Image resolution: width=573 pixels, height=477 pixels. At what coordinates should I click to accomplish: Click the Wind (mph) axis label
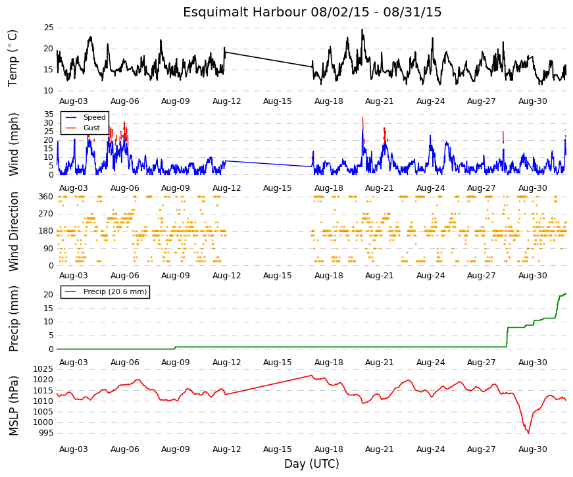pos(14,144)
